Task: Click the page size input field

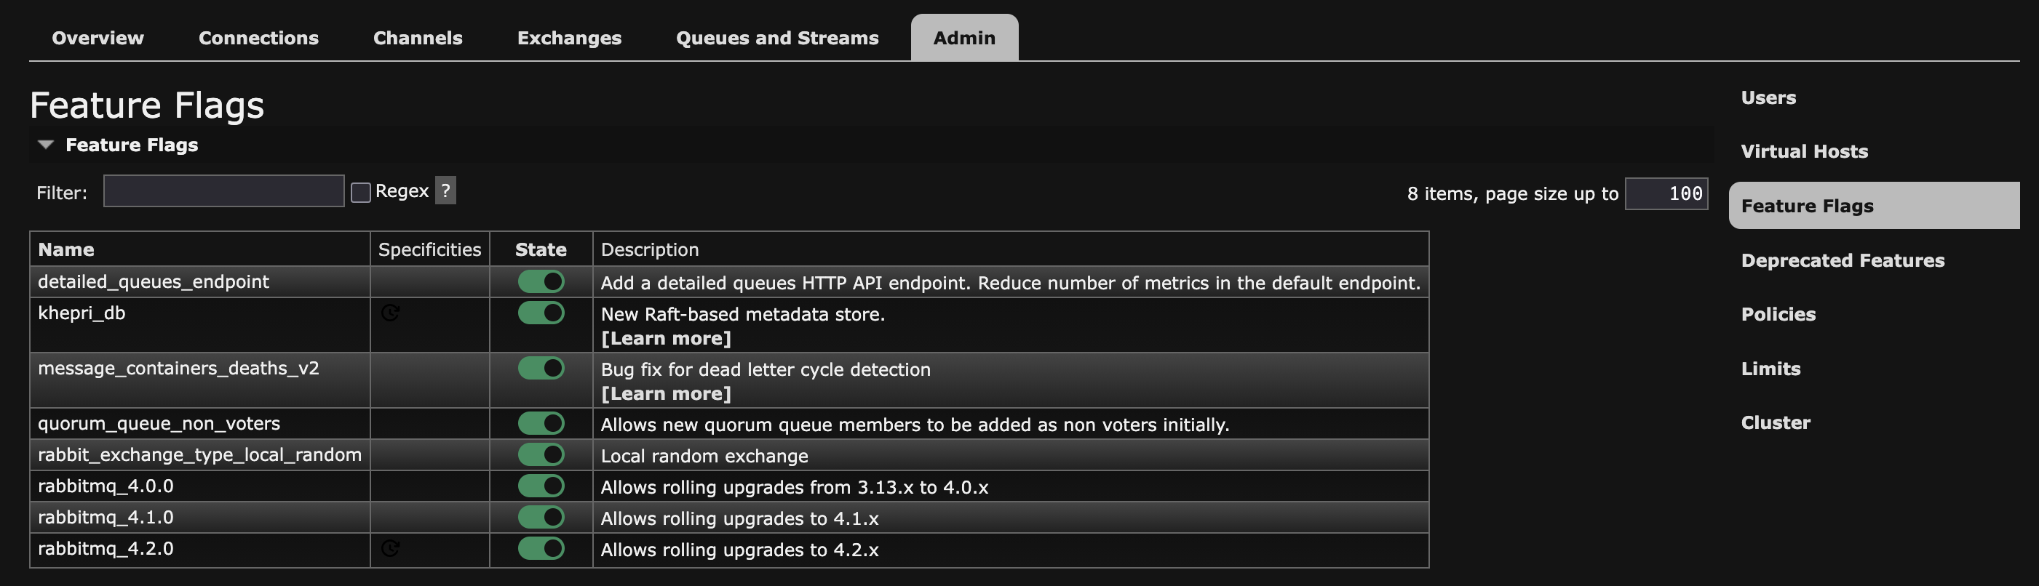Action: pyautogui.click(x=1666, y=193)
